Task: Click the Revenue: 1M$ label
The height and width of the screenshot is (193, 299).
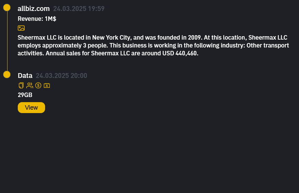Action: [x=37, y=19]
